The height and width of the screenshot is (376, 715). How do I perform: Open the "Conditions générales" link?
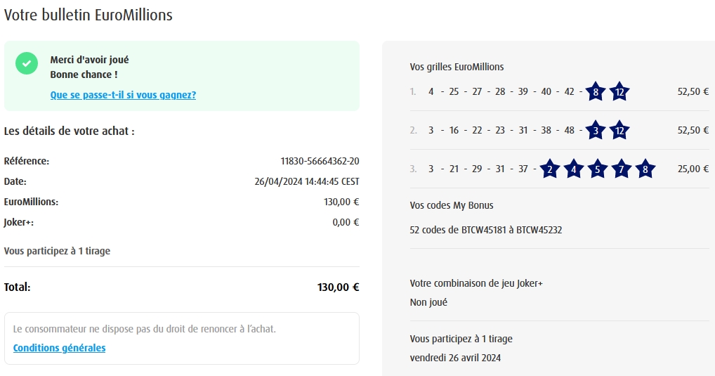pos(59,348)
